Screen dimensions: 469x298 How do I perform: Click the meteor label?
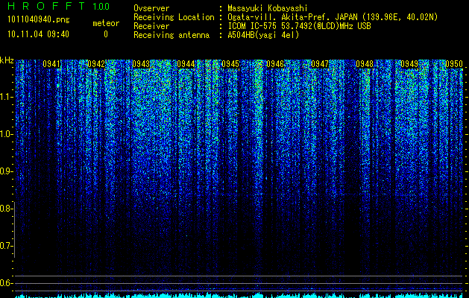[106, 23]
